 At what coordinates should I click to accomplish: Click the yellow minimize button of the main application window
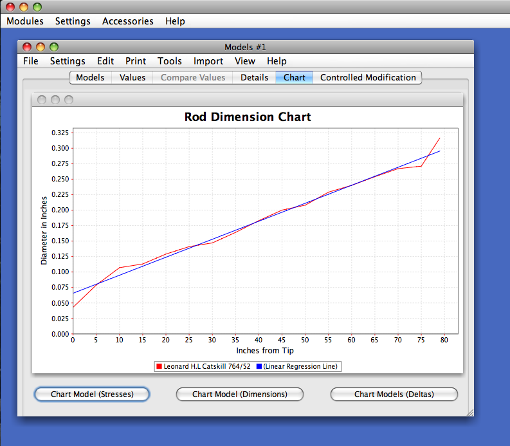click(x=24, y=7)
